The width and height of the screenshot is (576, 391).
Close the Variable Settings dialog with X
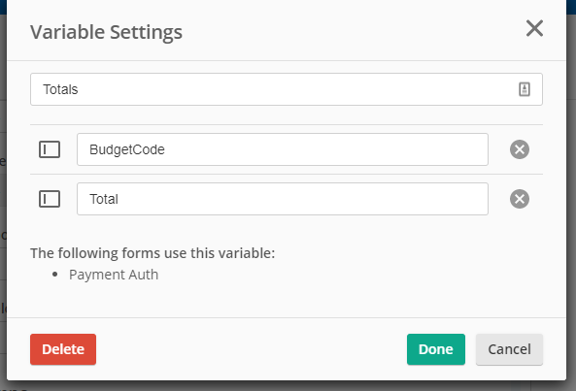pos(534,28)
